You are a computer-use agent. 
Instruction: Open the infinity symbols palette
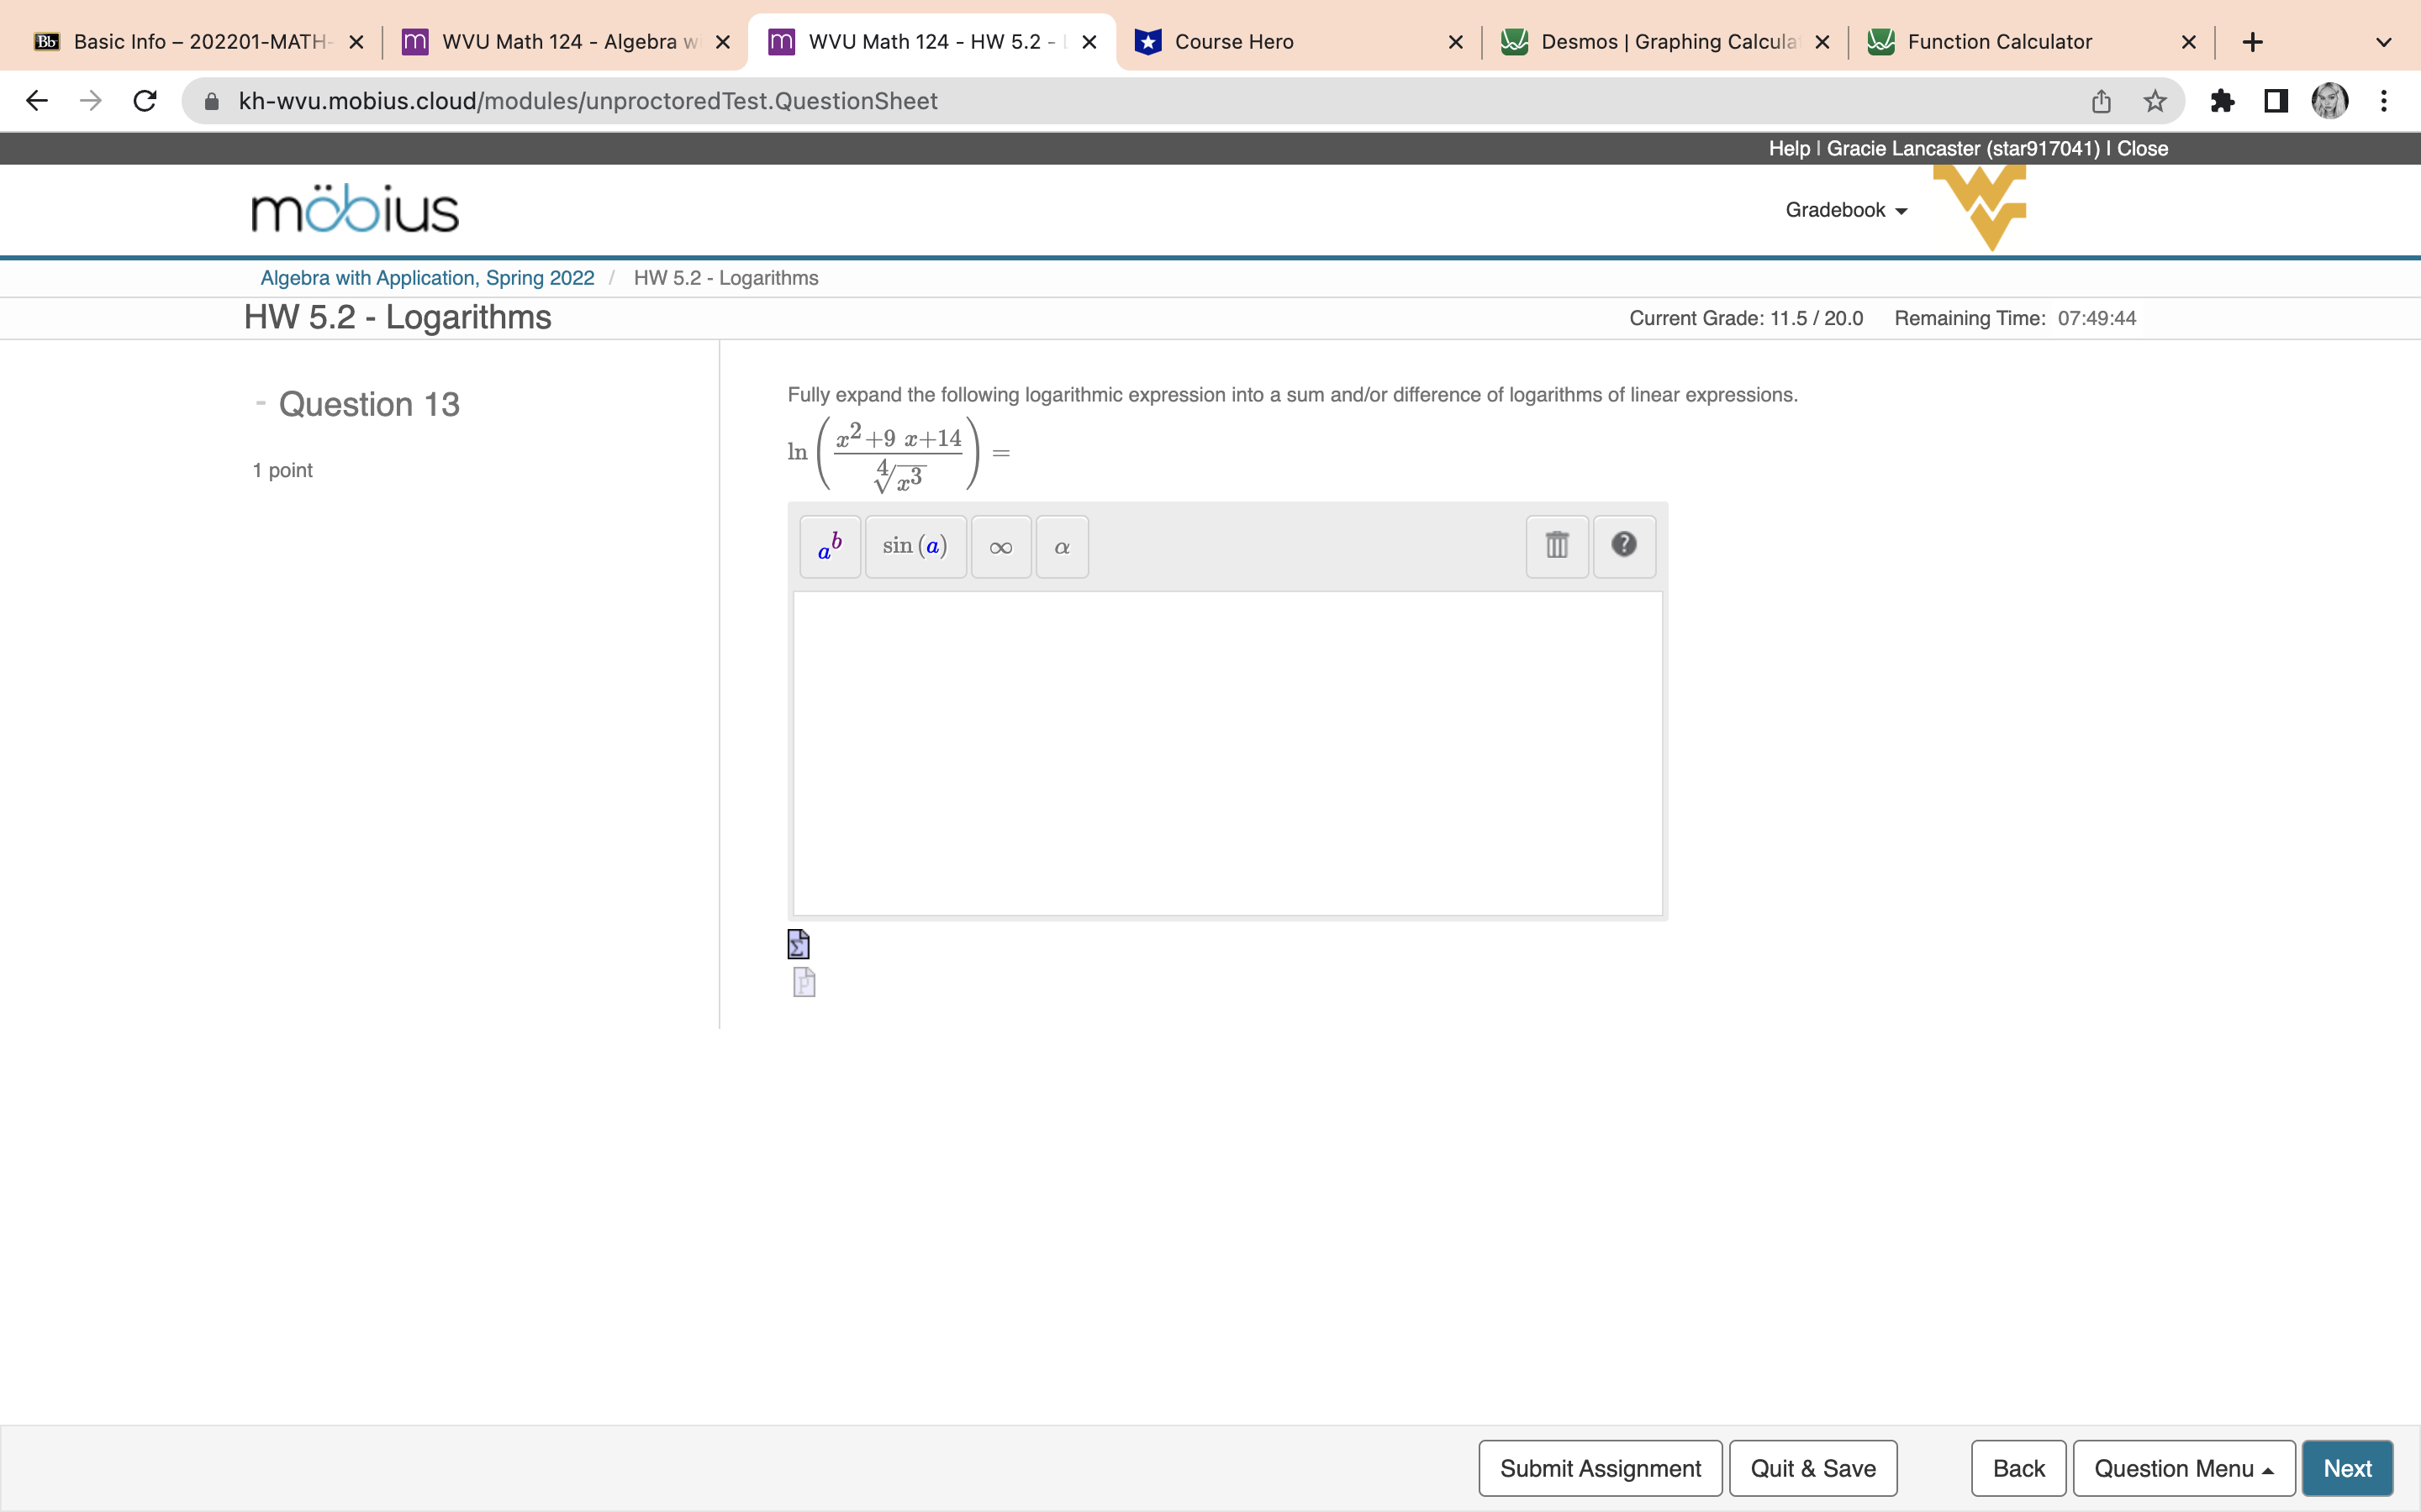[1000, 546]
